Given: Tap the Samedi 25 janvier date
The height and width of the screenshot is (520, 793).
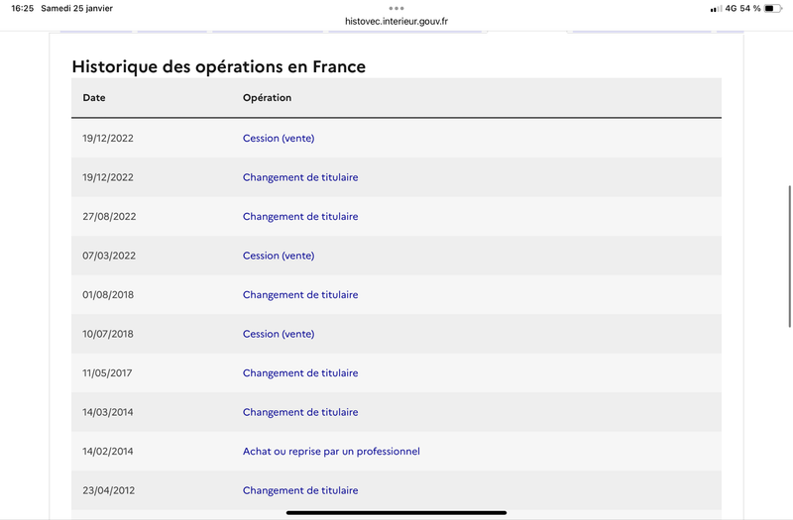Looking at the screenshot, I should (x=77, y=8).
